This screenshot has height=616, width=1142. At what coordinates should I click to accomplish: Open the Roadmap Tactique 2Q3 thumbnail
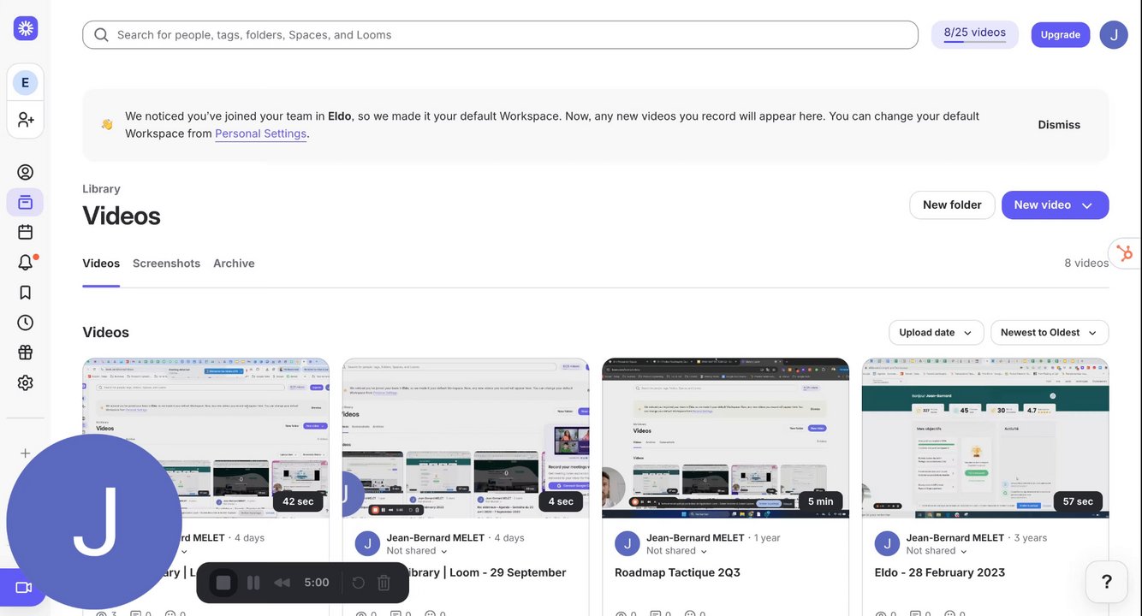(x=726, y=438)
